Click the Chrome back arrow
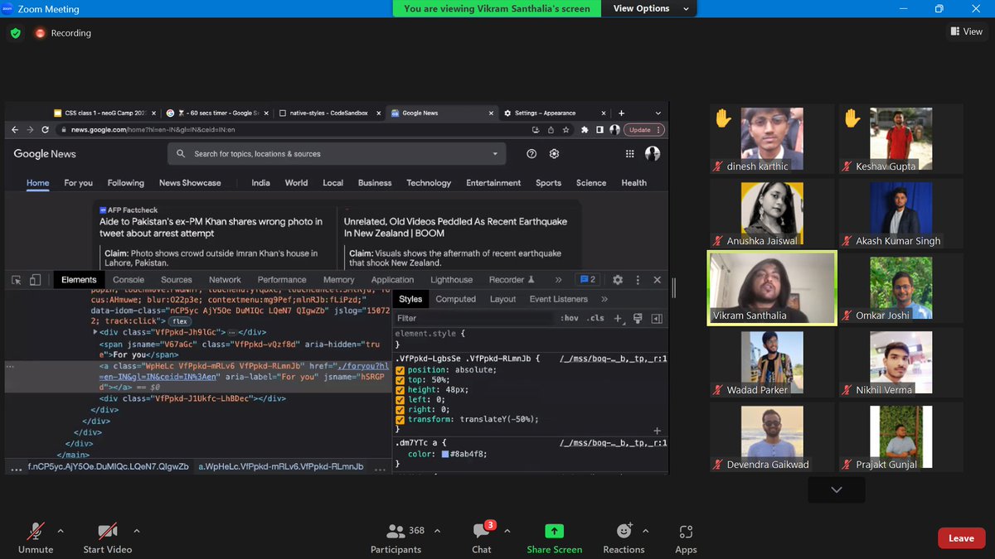The image size is (995, 559). tap(14, 130)
